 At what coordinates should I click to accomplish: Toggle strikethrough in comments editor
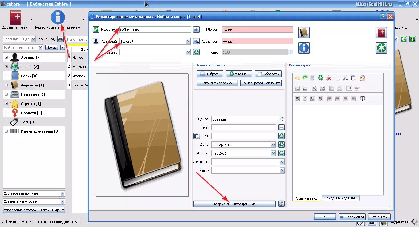coord(320,99)
